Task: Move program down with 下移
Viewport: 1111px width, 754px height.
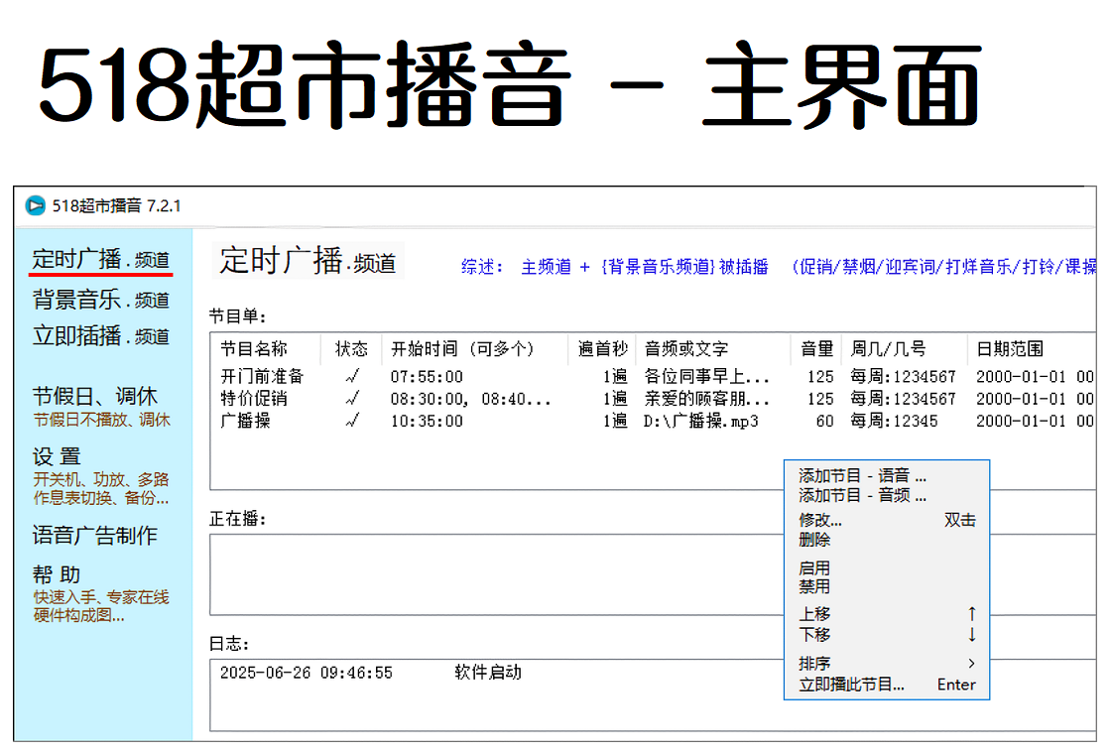Action: tap(814, 634)
